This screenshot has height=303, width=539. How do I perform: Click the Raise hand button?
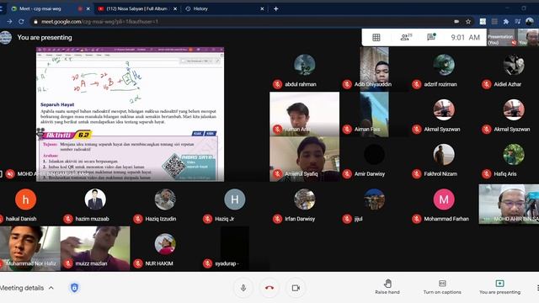[x=387, y=287]
